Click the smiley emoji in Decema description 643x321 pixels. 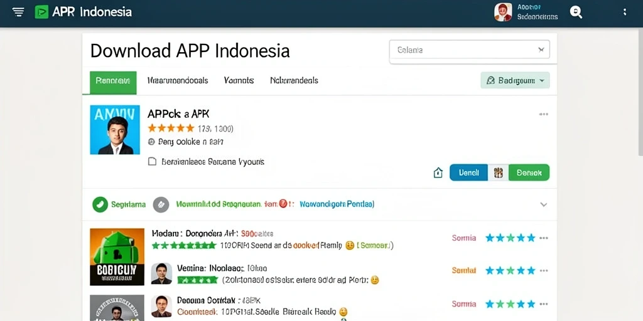(343, 312)
